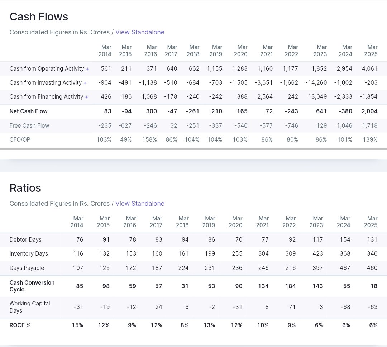The width and height of the screenshot is (387, 347).
Task: Select the Days Payable row label
Action: point(27,268)
